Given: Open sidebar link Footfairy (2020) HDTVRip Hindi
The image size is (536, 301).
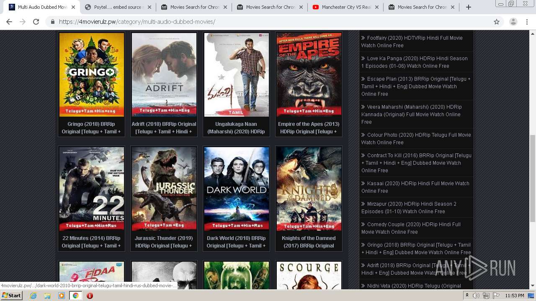Looking at the screenshot, I should 412,41.
